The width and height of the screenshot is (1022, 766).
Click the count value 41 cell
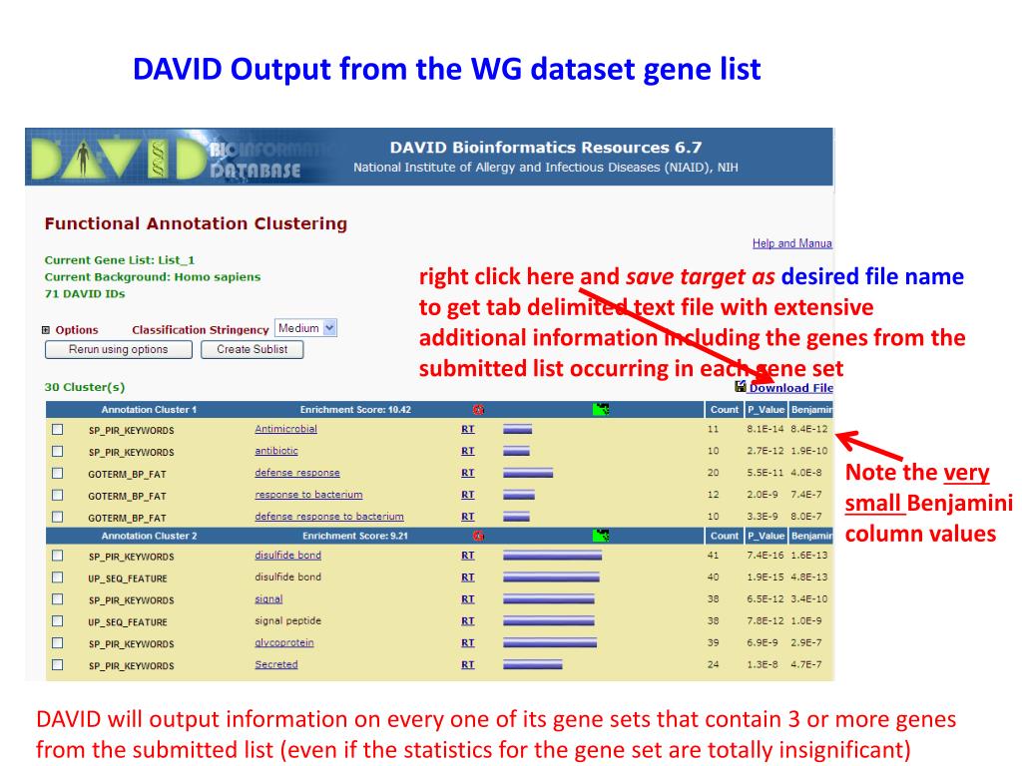(x=713, y=556)
